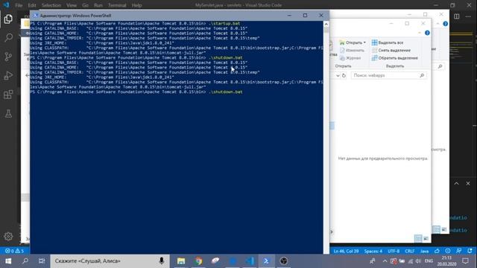Expand the 'Открыть' dropdown in Explorer ribbon

click(x=364, y=42)
